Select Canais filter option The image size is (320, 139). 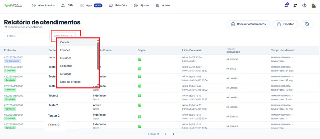pos(64,42)
